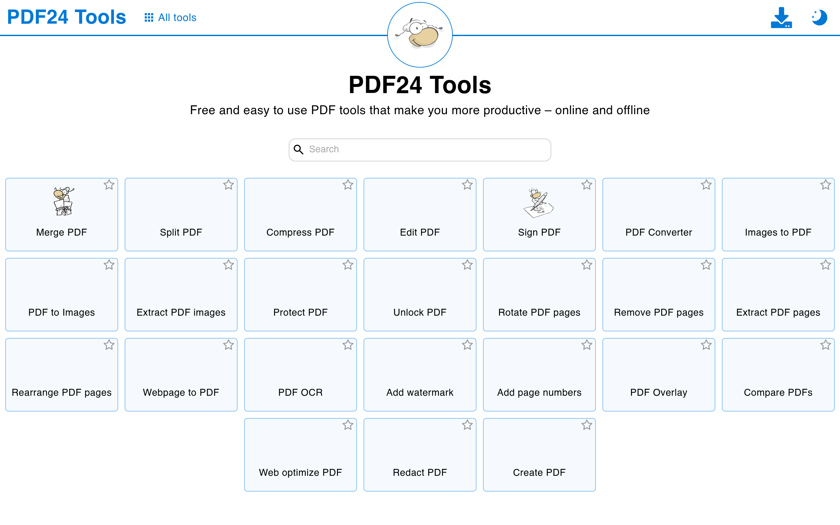Star the Images to PDF tile

[x=826, y=185]
